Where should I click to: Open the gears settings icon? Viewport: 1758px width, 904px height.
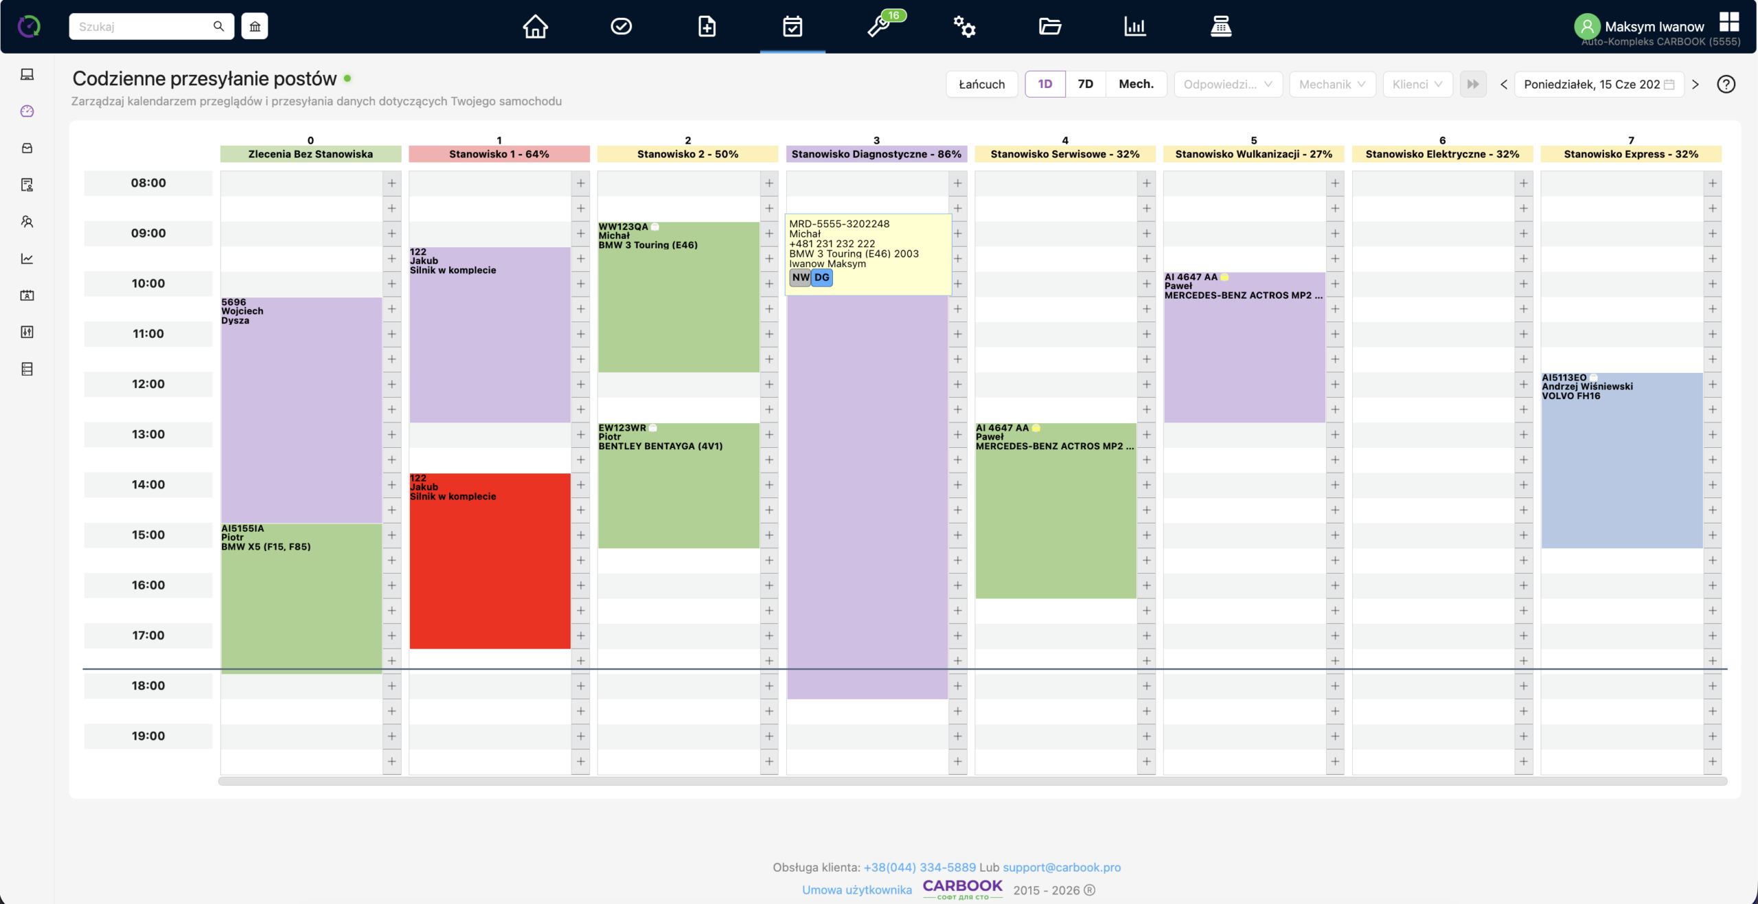click(x=964, y=27)
